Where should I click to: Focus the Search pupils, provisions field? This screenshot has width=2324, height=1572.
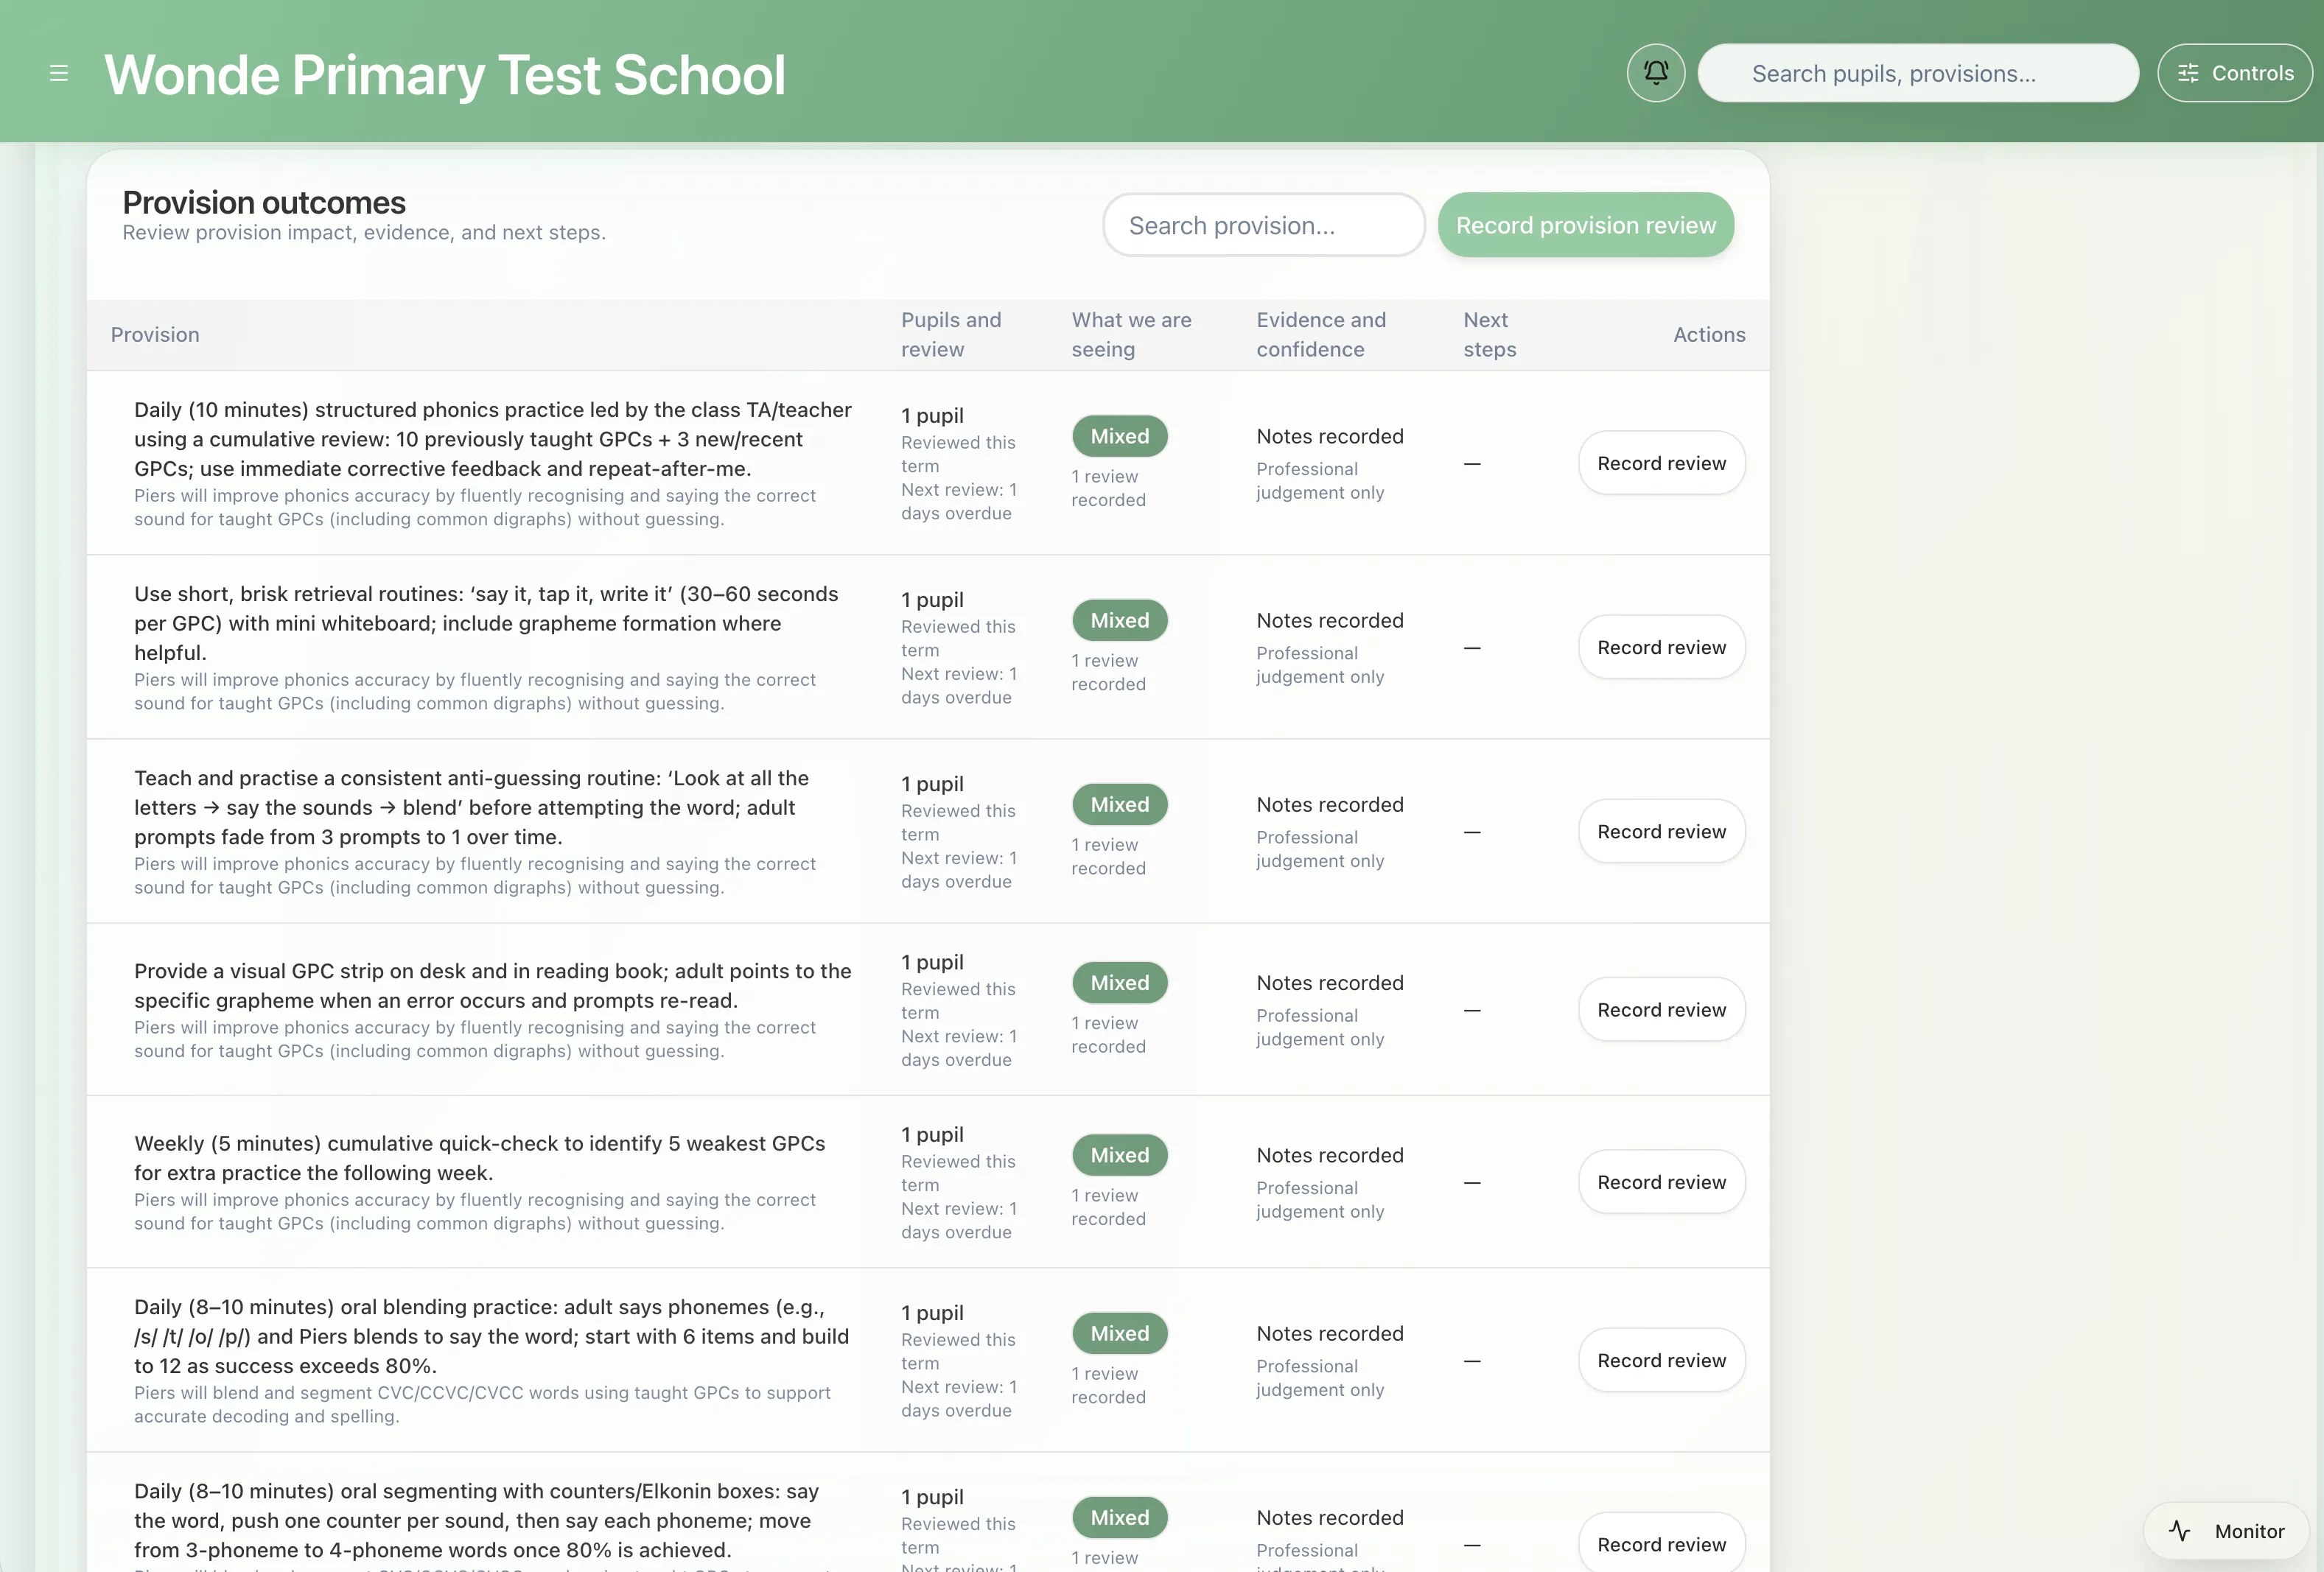[1917, 73]
